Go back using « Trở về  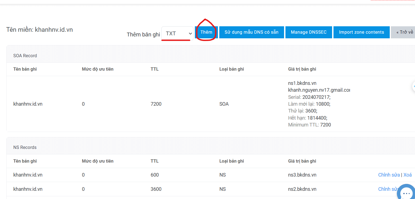[405, 32]
